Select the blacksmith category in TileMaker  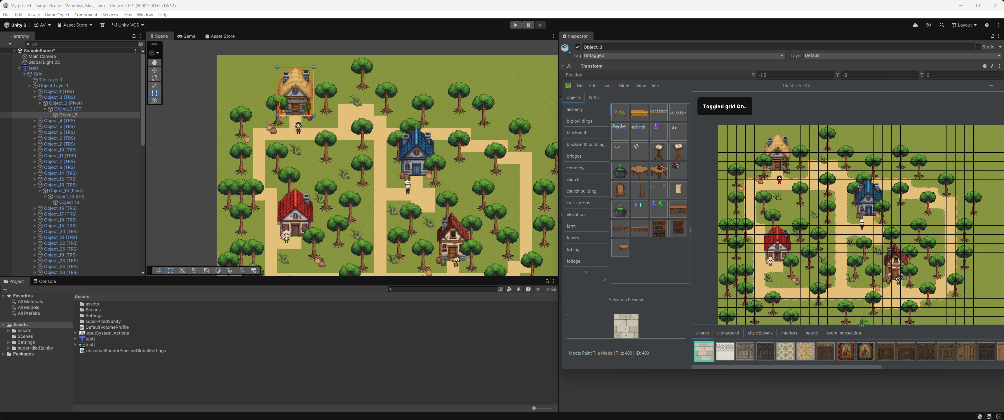577,133
